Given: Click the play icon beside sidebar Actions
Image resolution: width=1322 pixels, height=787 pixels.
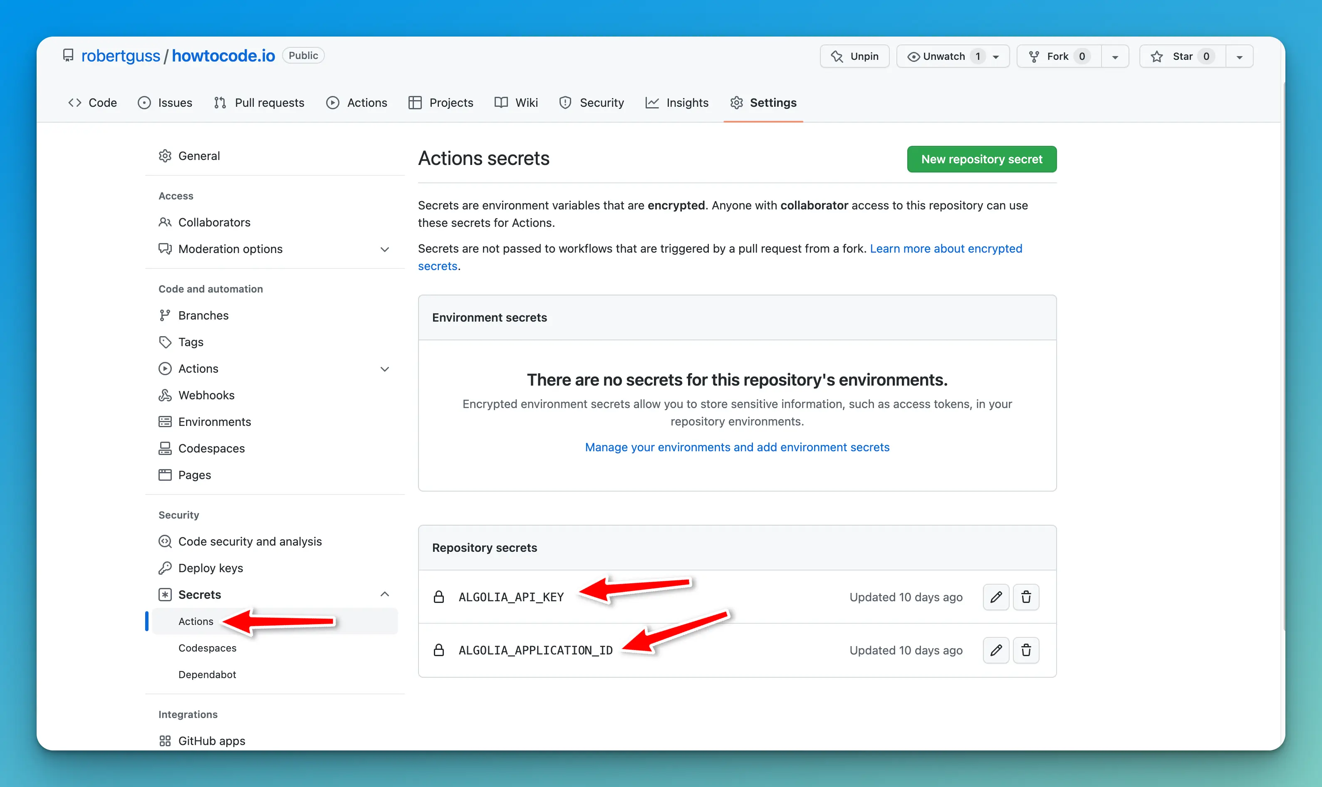Looking at the screenshot, I should click(165, 369).
